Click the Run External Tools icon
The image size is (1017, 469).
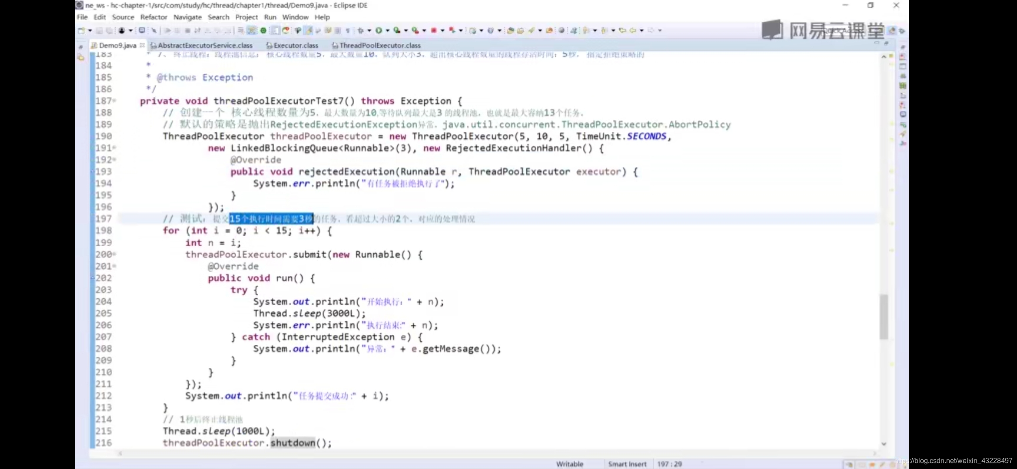click(x=416, y=30)
